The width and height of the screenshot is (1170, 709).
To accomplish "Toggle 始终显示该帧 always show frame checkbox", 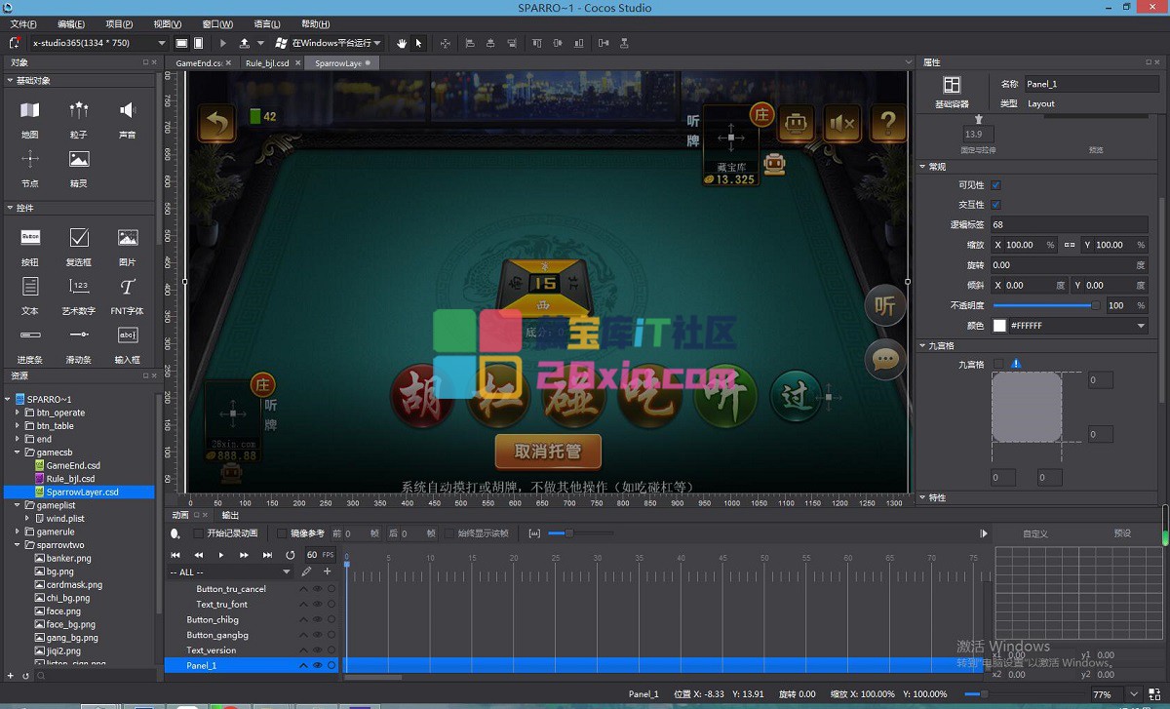I will [449, 533].
